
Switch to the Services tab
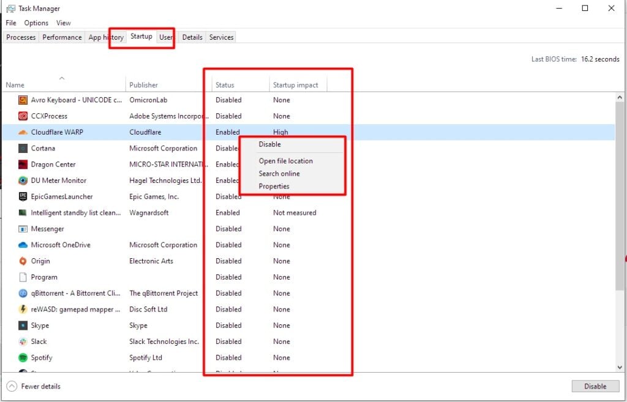click(x=221, y=37)
